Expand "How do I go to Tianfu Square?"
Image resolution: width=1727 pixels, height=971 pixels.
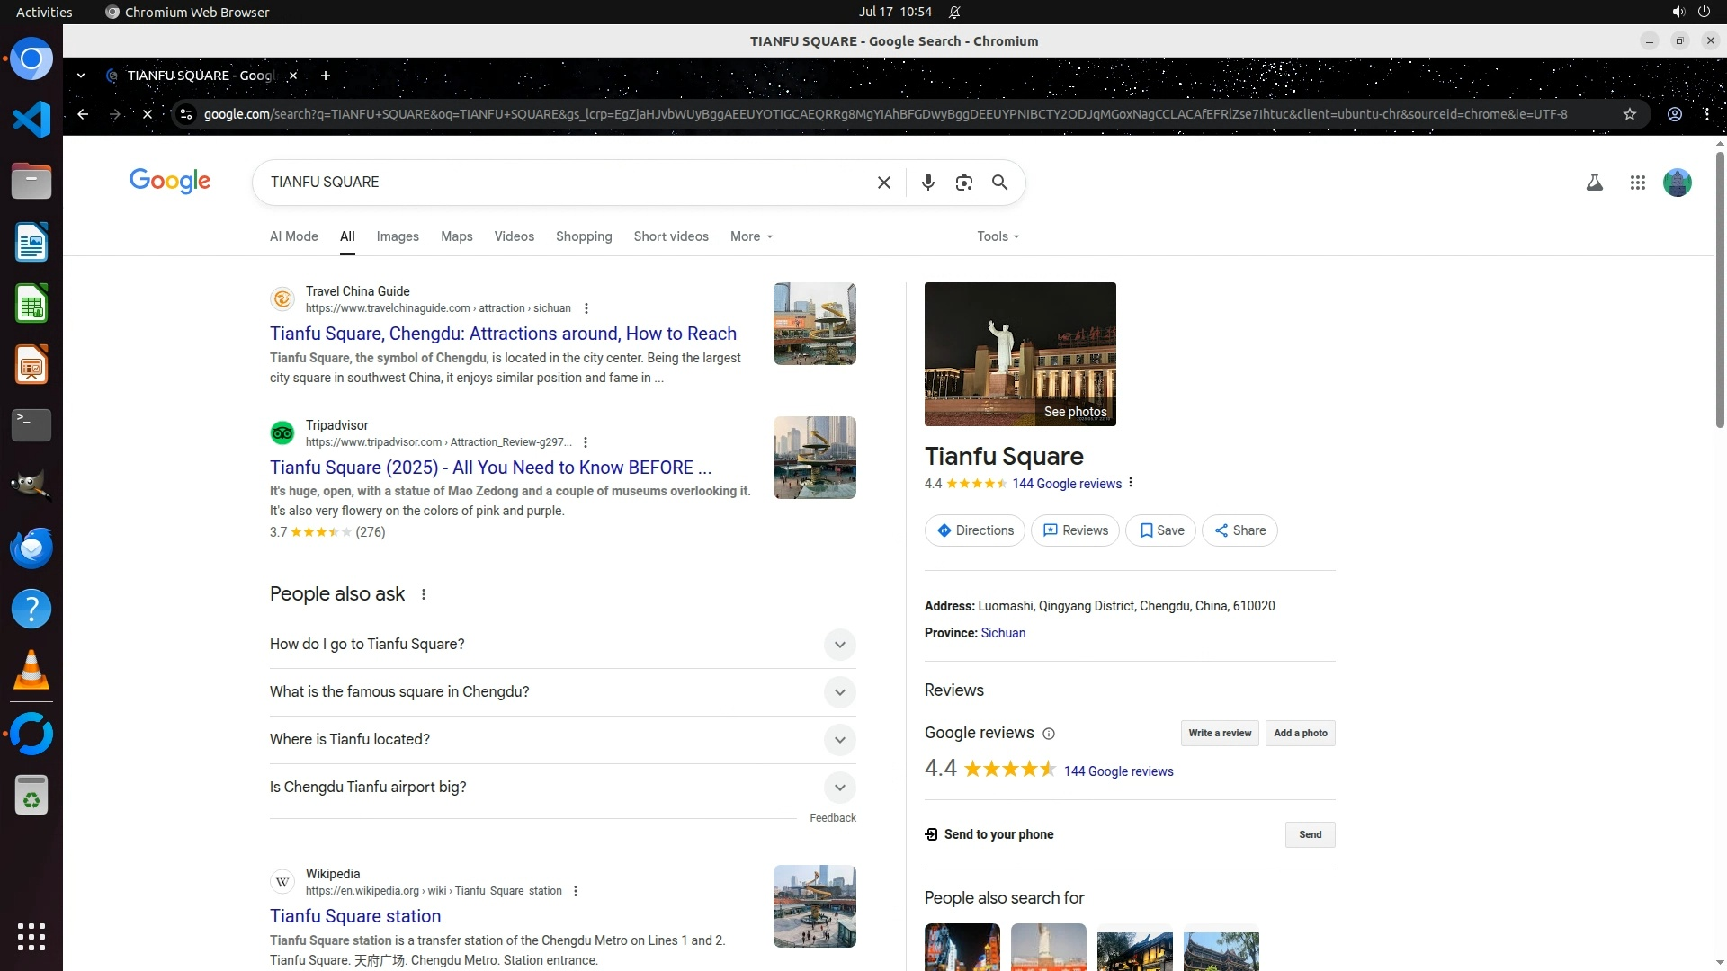838,645
